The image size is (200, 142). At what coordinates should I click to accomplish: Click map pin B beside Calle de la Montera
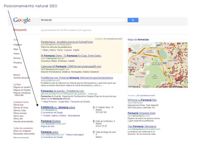[x=94, y=122]
